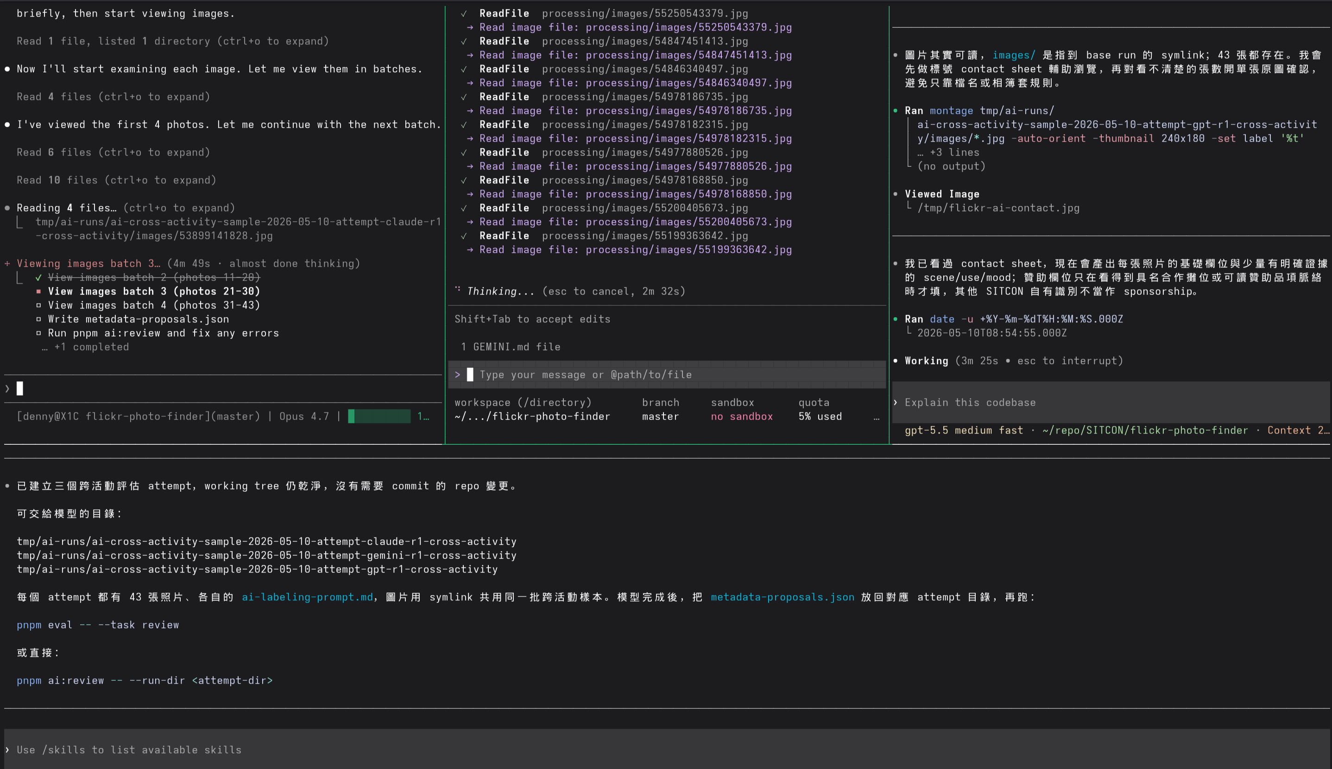Click bullet before 'Viewed Image'

tap(895, 194)
